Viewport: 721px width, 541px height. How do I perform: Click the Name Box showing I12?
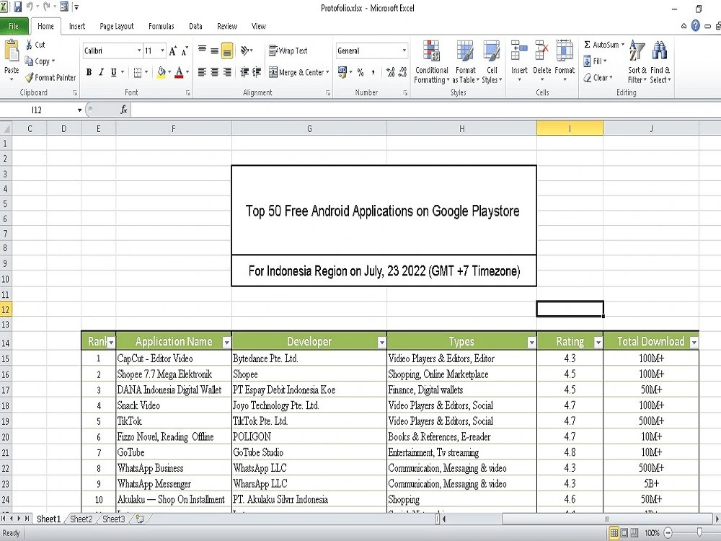pos(39,110)
